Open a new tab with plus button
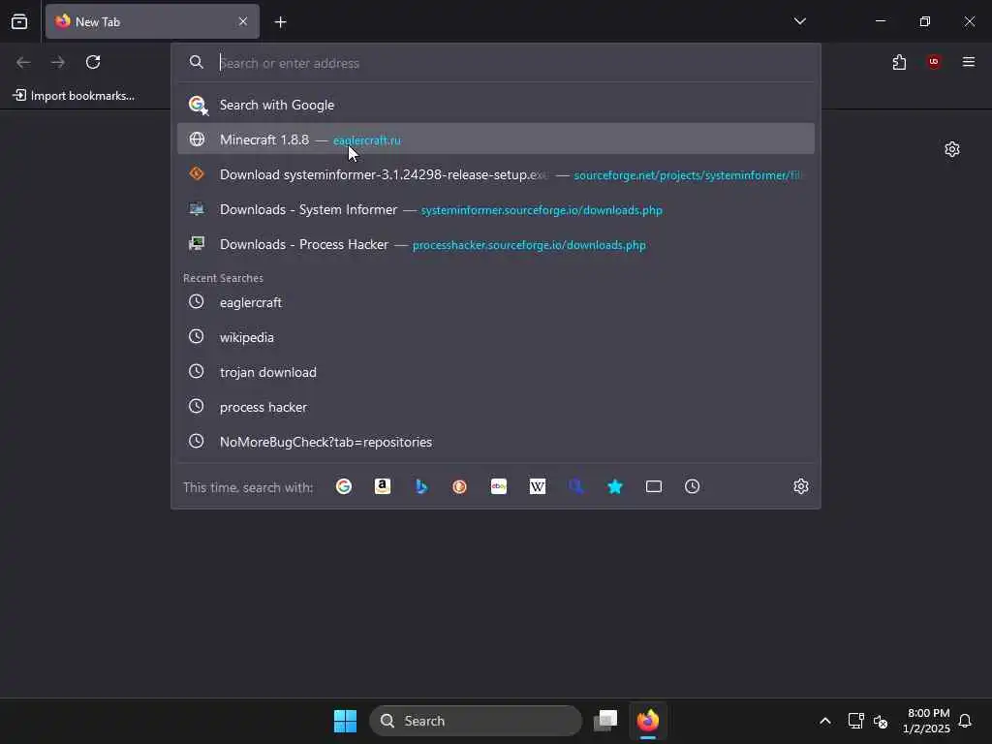This screenshot has width=992, height=744. [280, 22]
